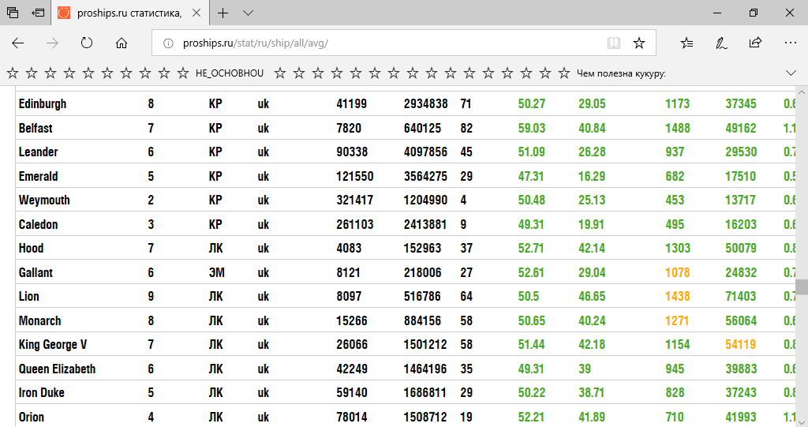Open the HE_OCHOBHOU favorites item
The height and width of the screenshot is (427, 808).
[230, 73]
